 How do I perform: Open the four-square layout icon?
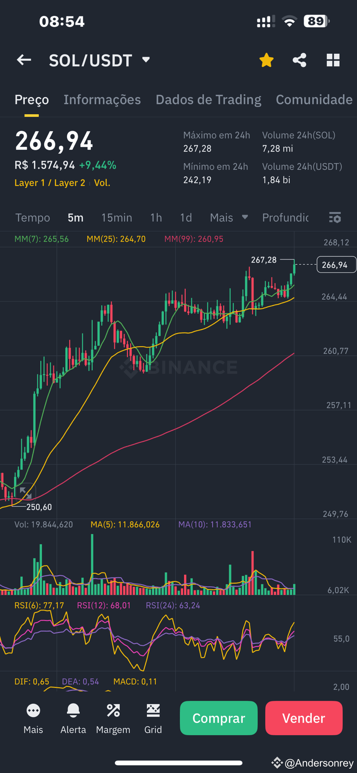click(x=333, y=60)
